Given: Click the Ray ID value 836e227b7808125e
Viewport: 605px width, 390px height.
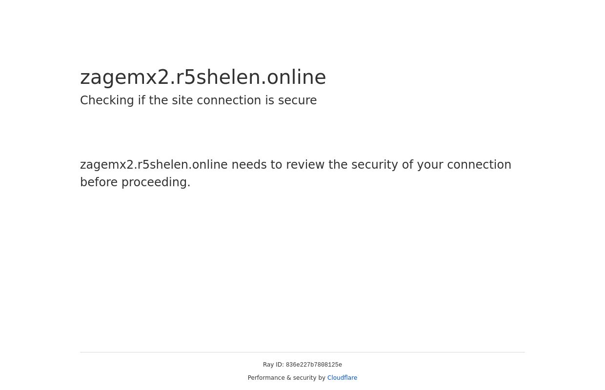Looking at the screenshot, I should pos(314,365).
